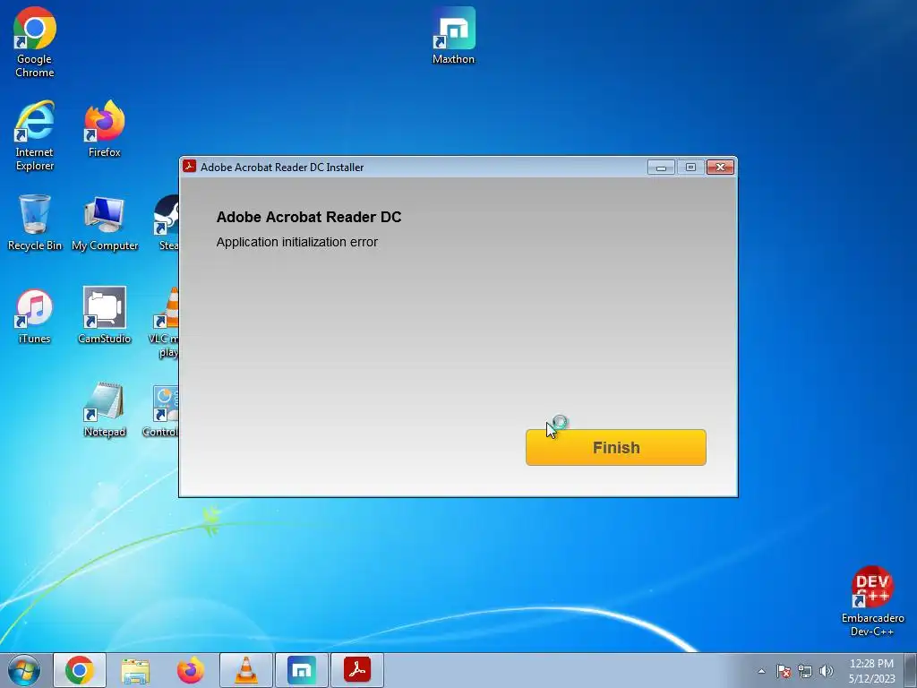917x688 pixels.
Task: Launch Firefox from the taskbar
Action: coord(191,670)
